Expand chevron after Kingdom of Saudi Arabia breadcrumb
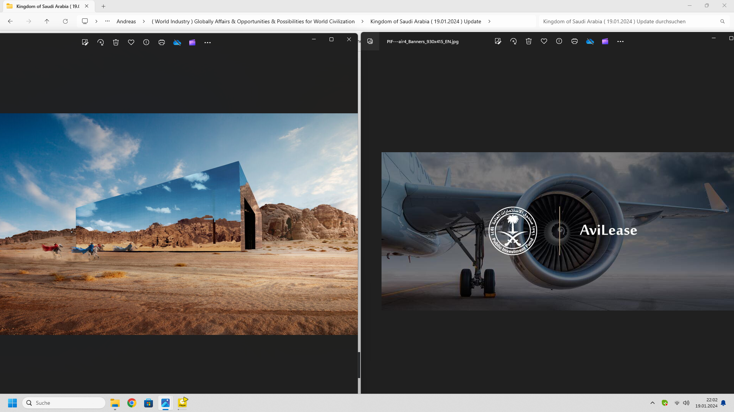 click(x=489, y=21)
